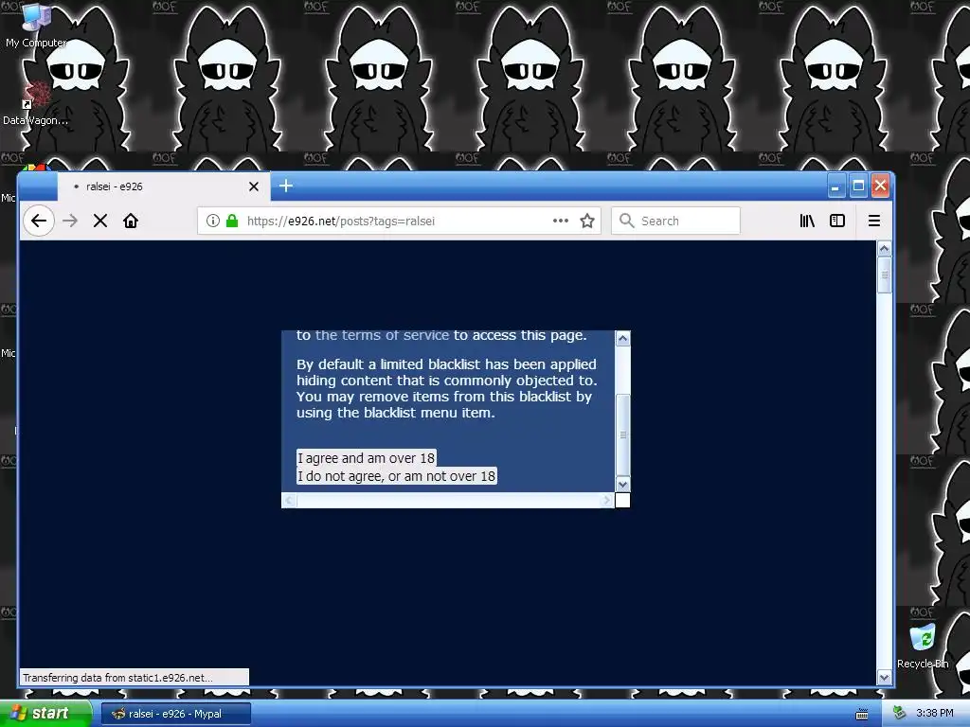The image size is (970, 727).
Task: Open the home page via the house icon
Action: click(x=131, y=221)
